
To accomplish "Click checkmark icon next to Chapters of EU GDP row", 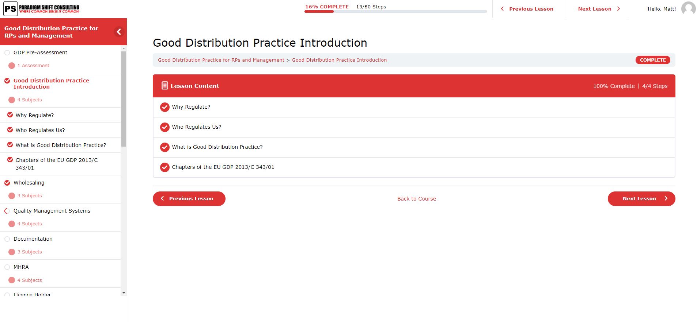I will 165,167.
